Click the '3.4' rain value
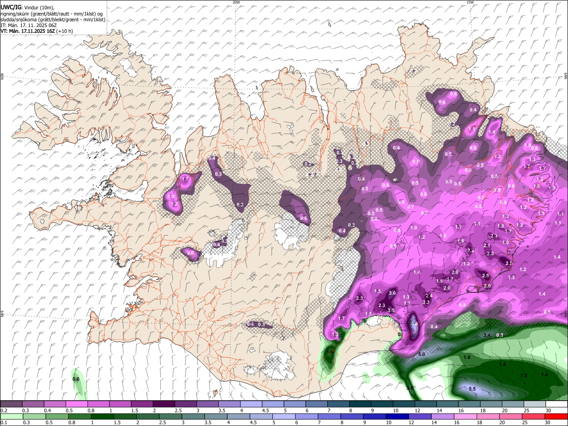This screenshot has width=568, height=426. point(487,335)
